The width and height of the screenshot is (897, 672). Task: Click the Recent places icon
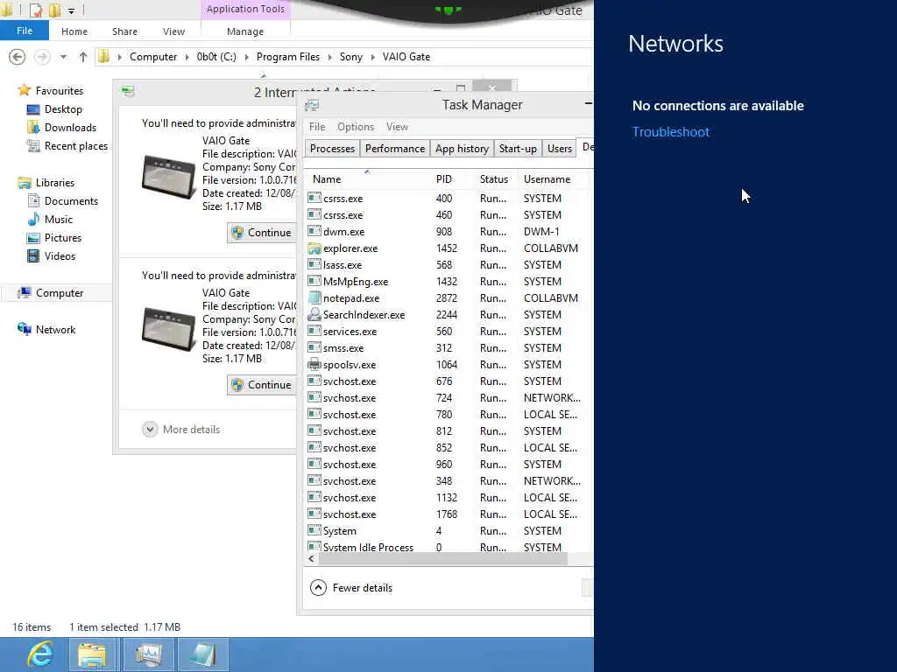pyautogui.click(x=33, y=146)
